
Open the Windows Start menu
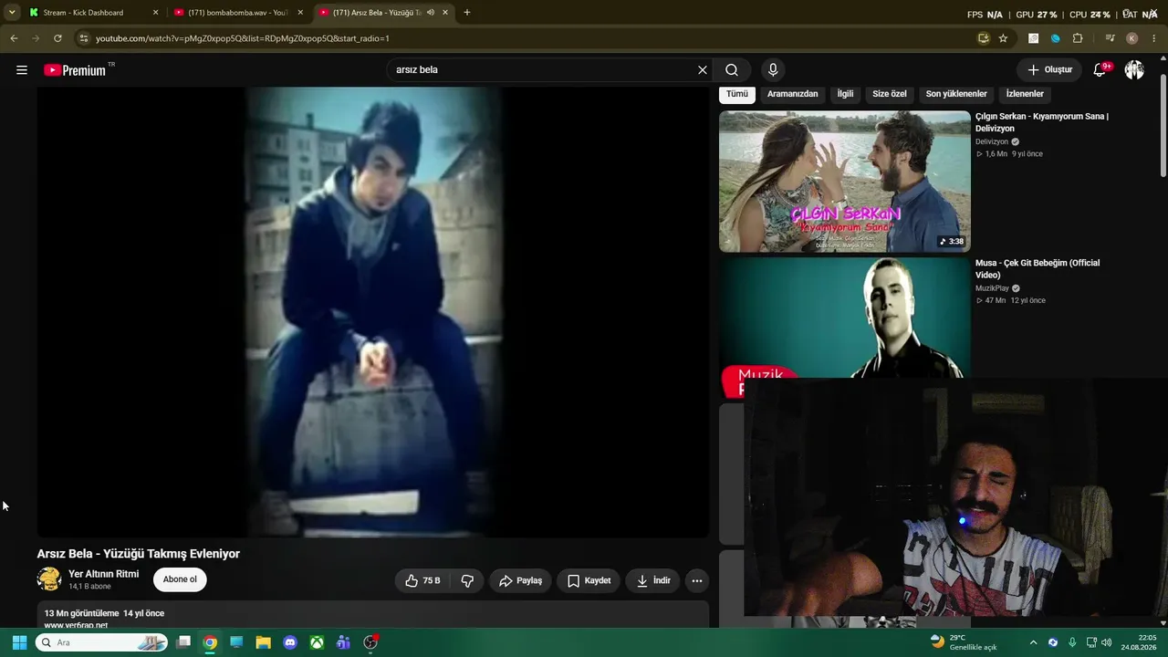click(19, 642)
